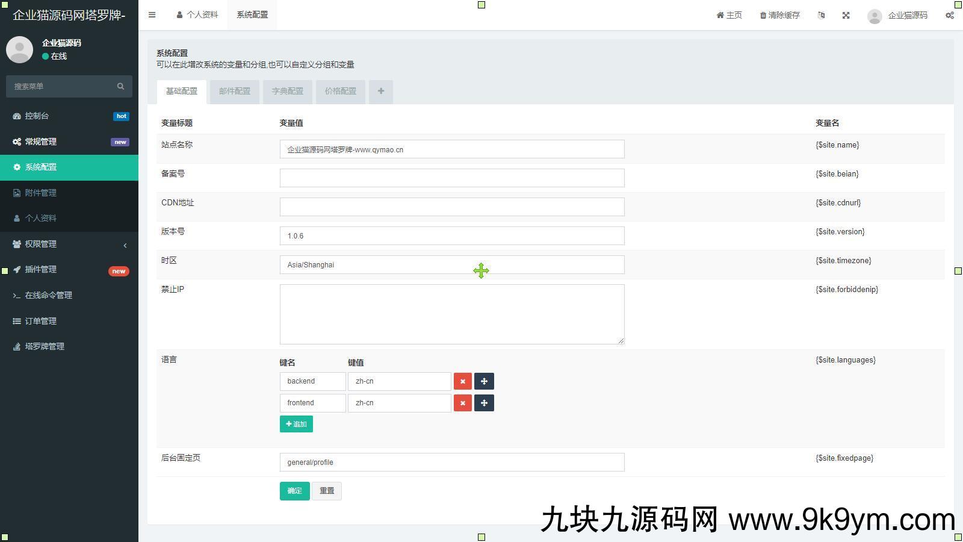Screen dimensions: 963x542
Task: Switch to the 字典配置 tab
Action: [287, 92]
